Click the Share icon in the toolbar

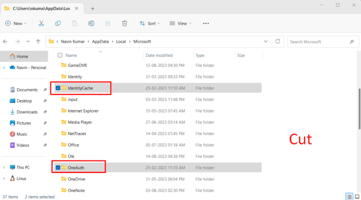[x=107, y=23]
